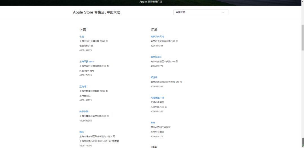This screenshot has height=148, width=304.
Task: Click the 中山路 100 号 address
Action: point(164,41)
